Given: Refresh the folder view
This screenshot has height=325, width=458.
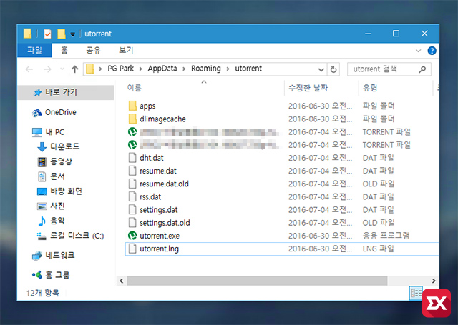Looking at the screenshot, I should click(x=333, y=69).
